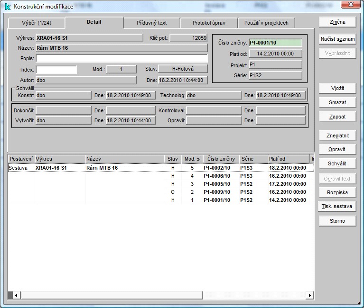Click the Konstr field dbo

(x=64, y=96)
